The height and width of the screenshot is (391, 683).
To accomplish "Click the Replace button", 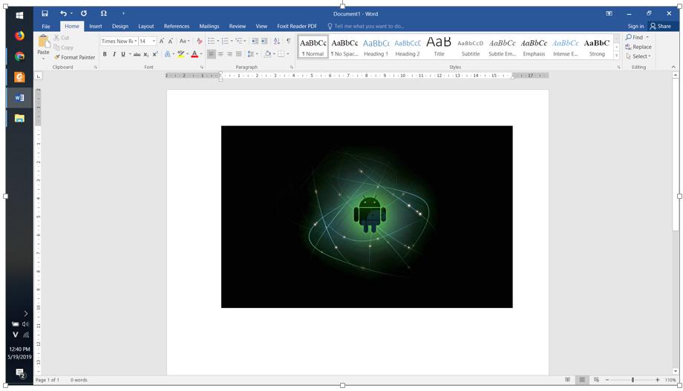I will 638,47.
